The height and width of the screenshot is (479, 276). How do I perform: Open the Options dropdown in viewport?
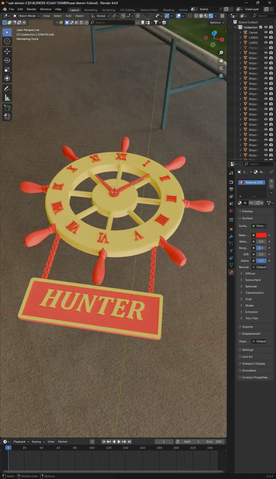point(217,23)
